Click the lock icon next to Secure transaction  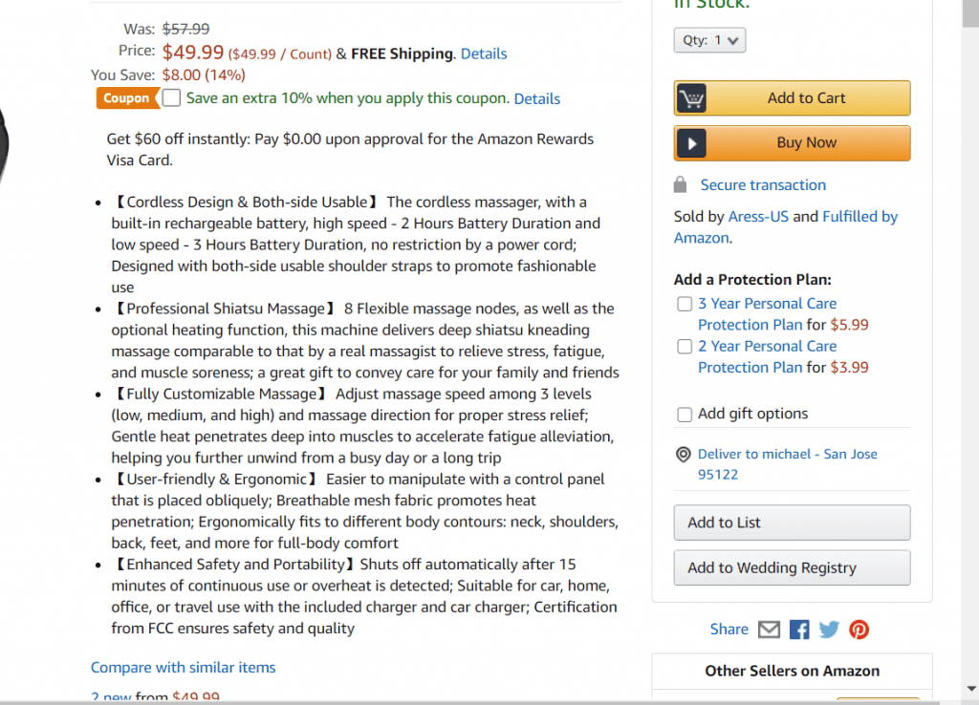coord(681,184)
